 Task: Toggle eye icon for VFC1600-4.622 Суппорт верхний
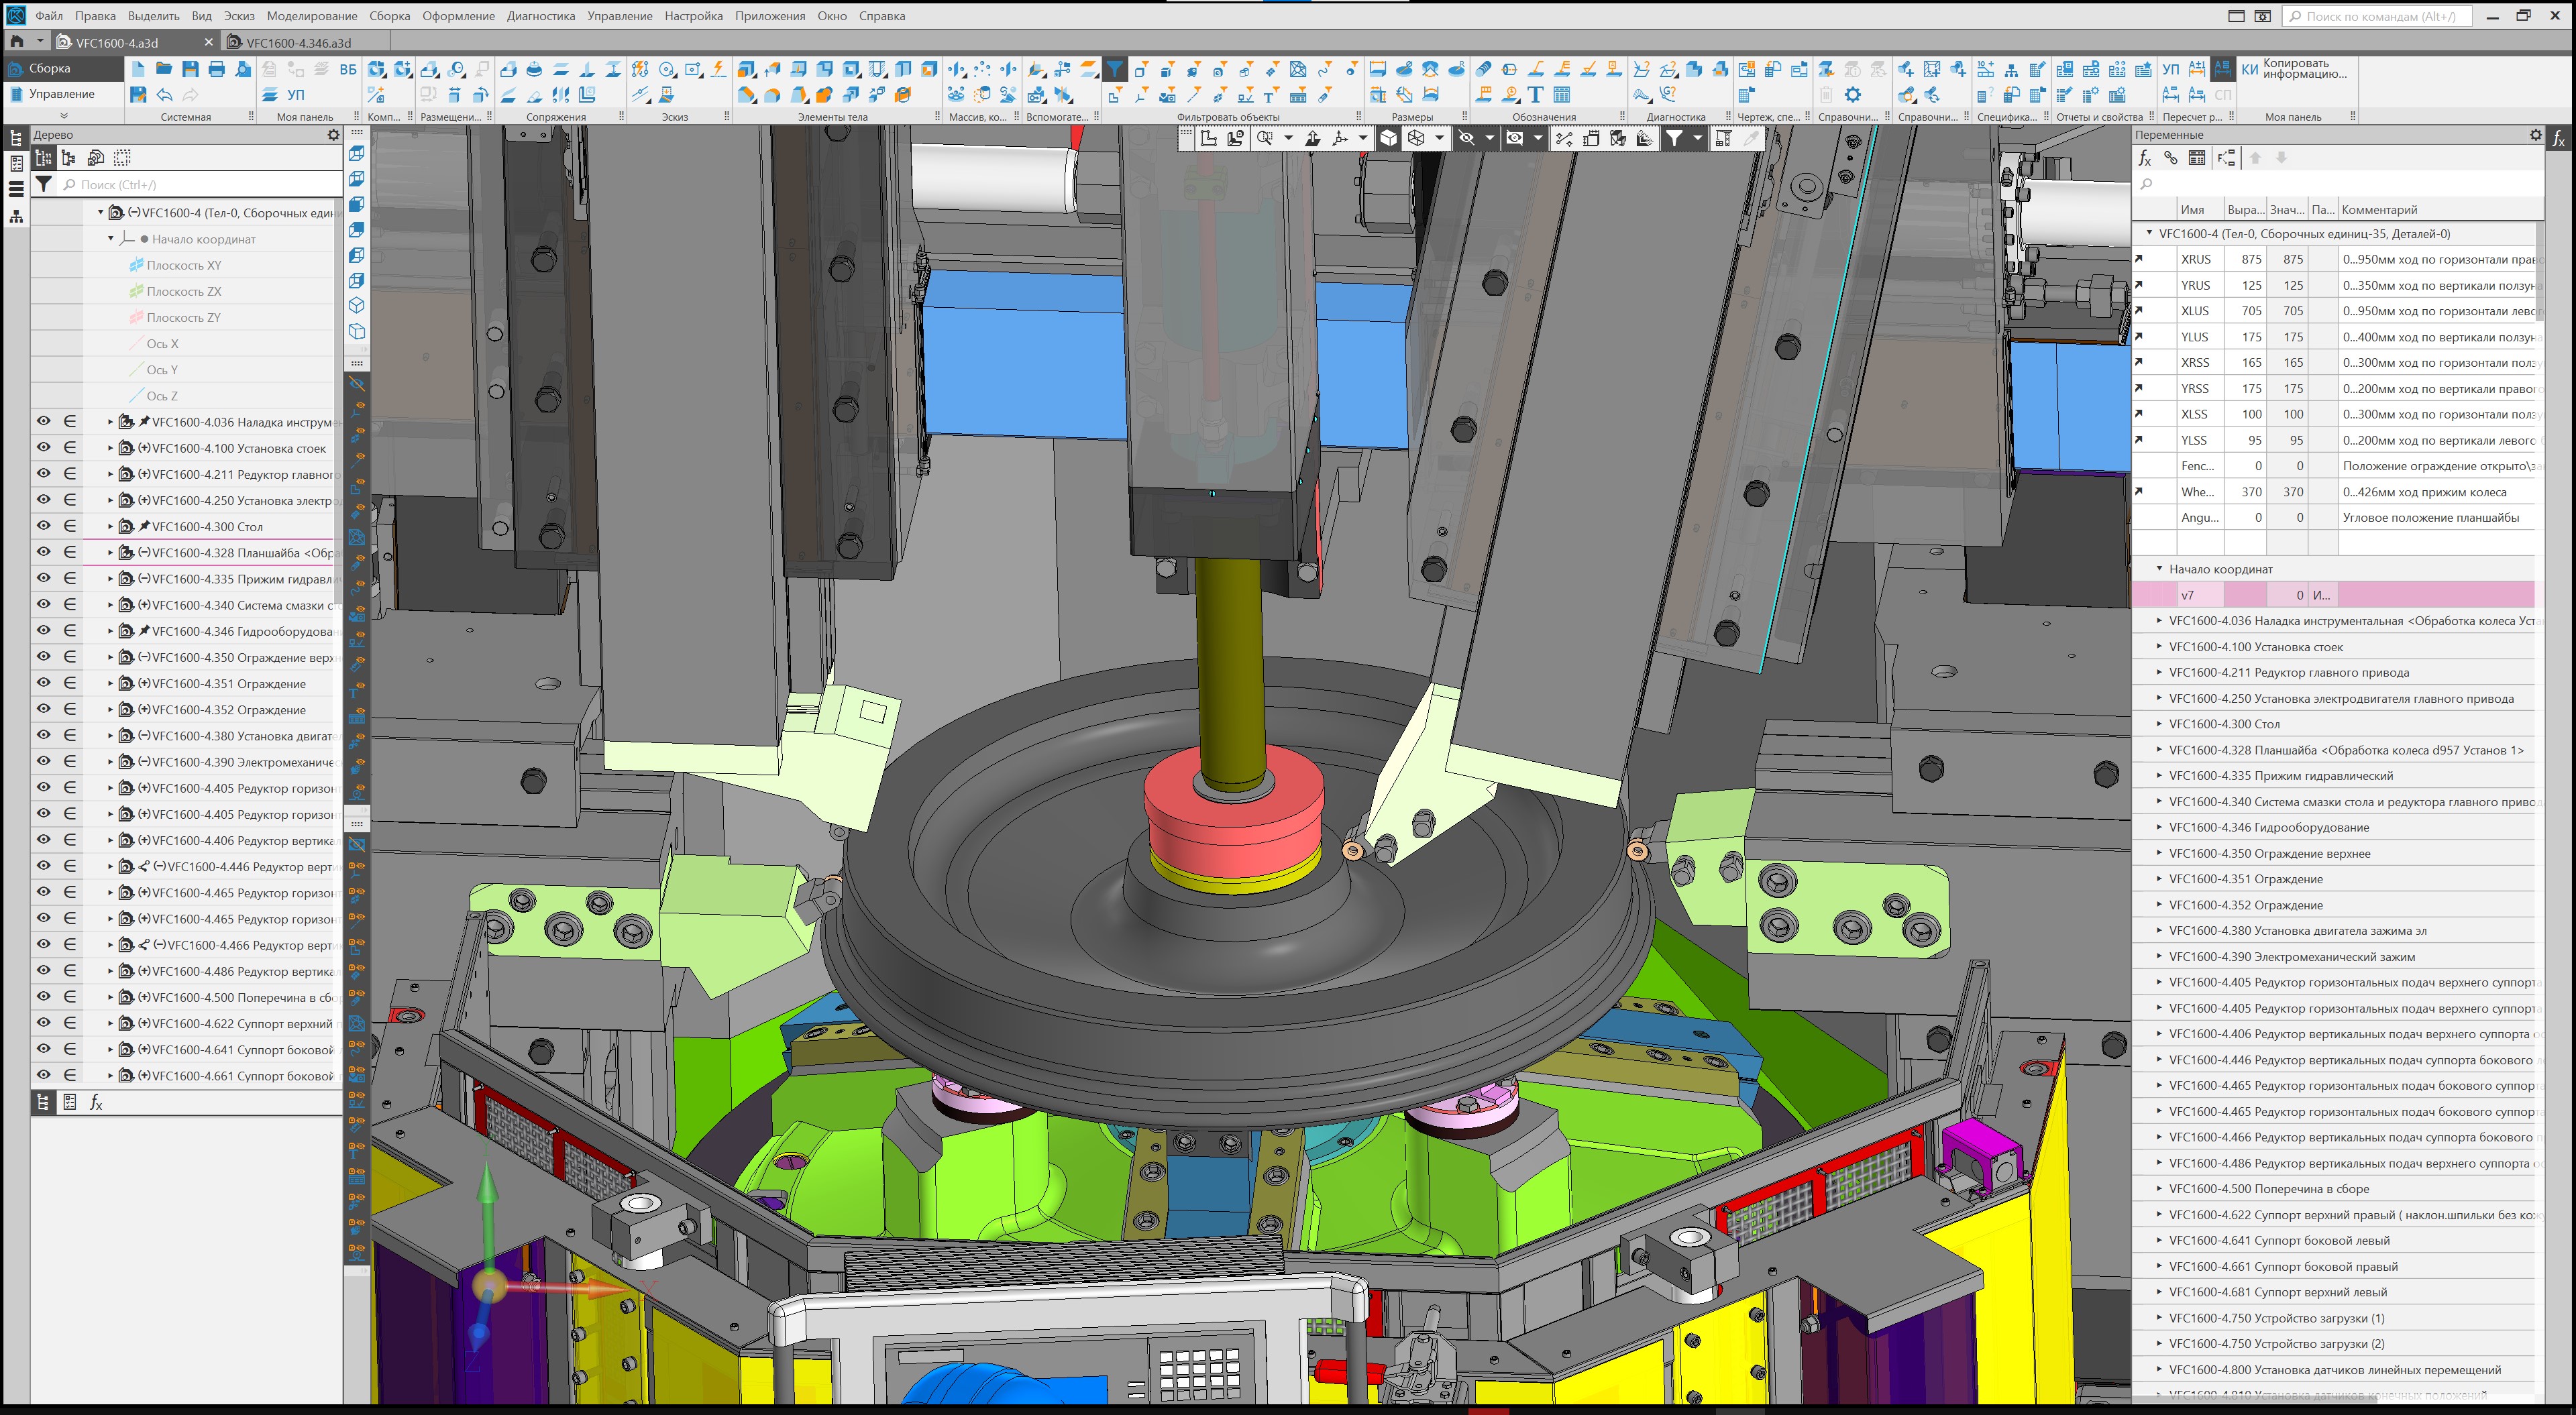[x=44, y=1023]
